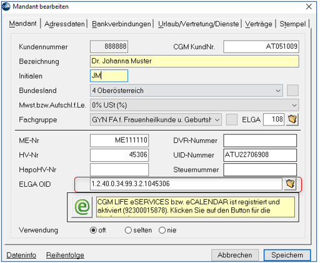Close the Mandant bearbeiten dialog
This screenshot has width=320, height=263.
pos(309,7)
